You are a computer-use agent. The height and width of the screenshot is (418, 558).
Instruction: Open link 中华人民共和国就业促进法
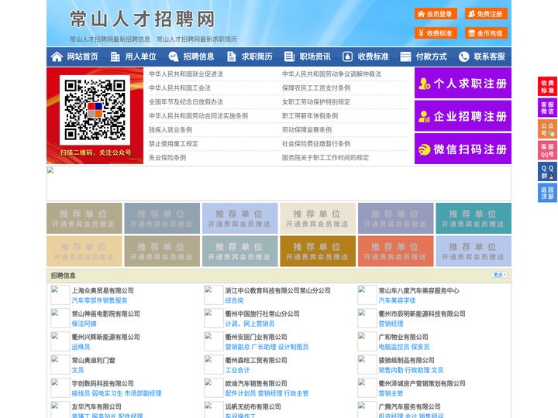[186, 74]
